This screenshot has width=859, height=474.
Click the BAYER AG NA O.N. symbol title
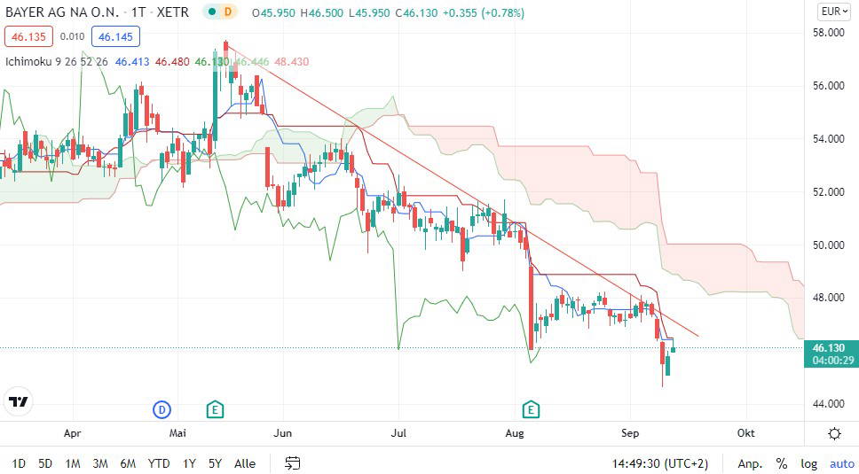pos(62,12)
